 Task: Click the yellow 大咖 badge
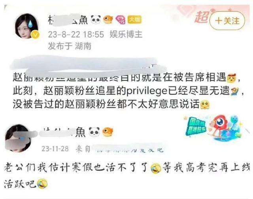click(x=134, y=20)
